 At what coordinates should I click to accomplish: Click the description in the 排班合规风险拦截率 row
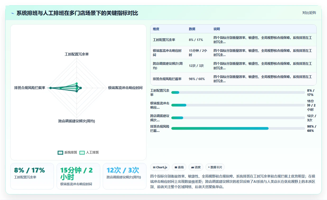(x=263, y=79)
